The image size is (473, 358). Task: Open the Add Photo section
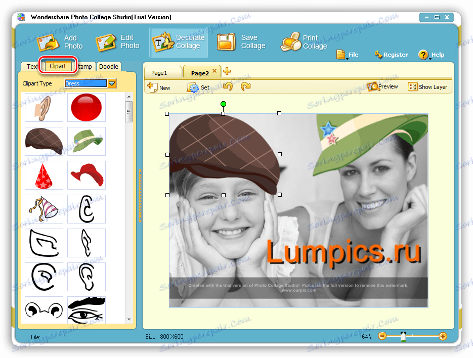click(60, 42)
